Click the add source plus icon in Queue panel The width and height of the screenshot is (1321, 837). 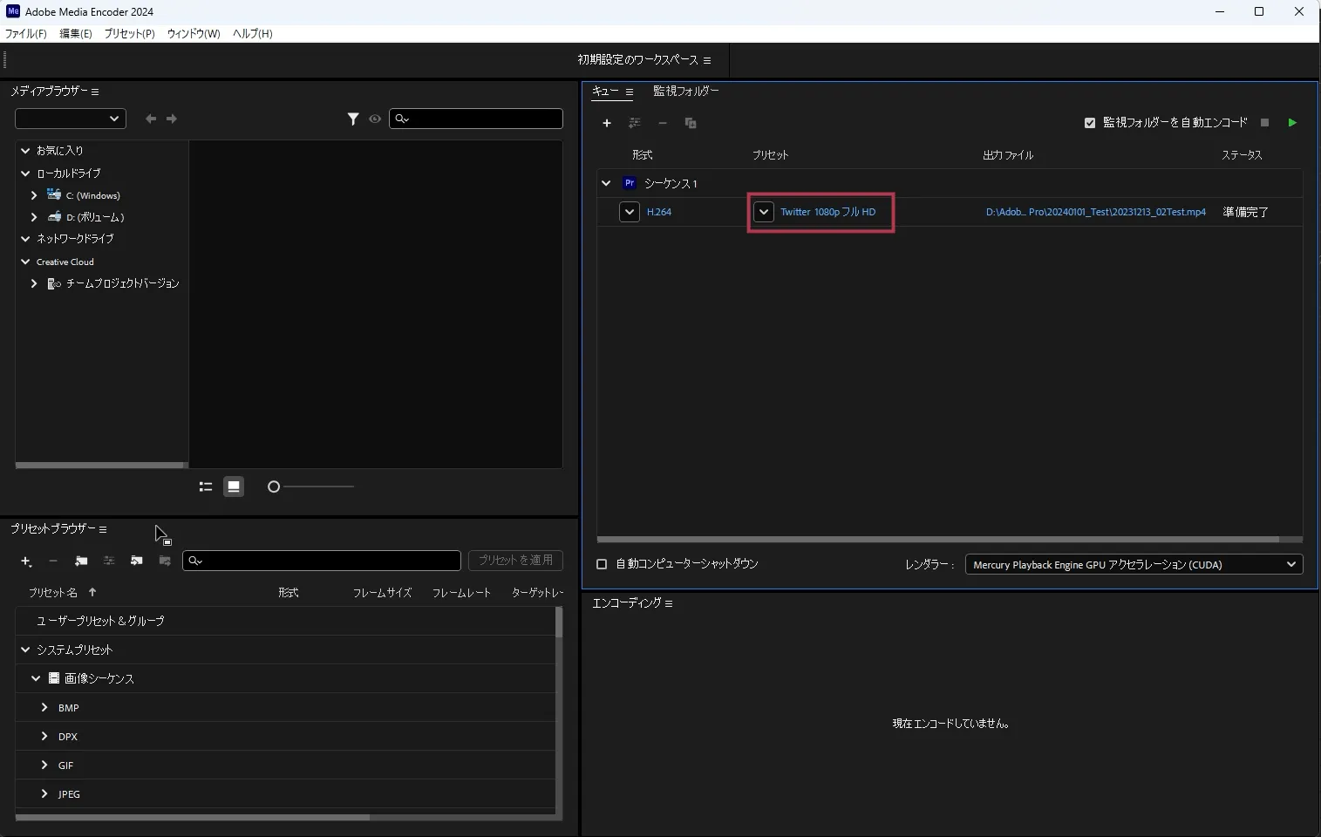coord(607,123)
